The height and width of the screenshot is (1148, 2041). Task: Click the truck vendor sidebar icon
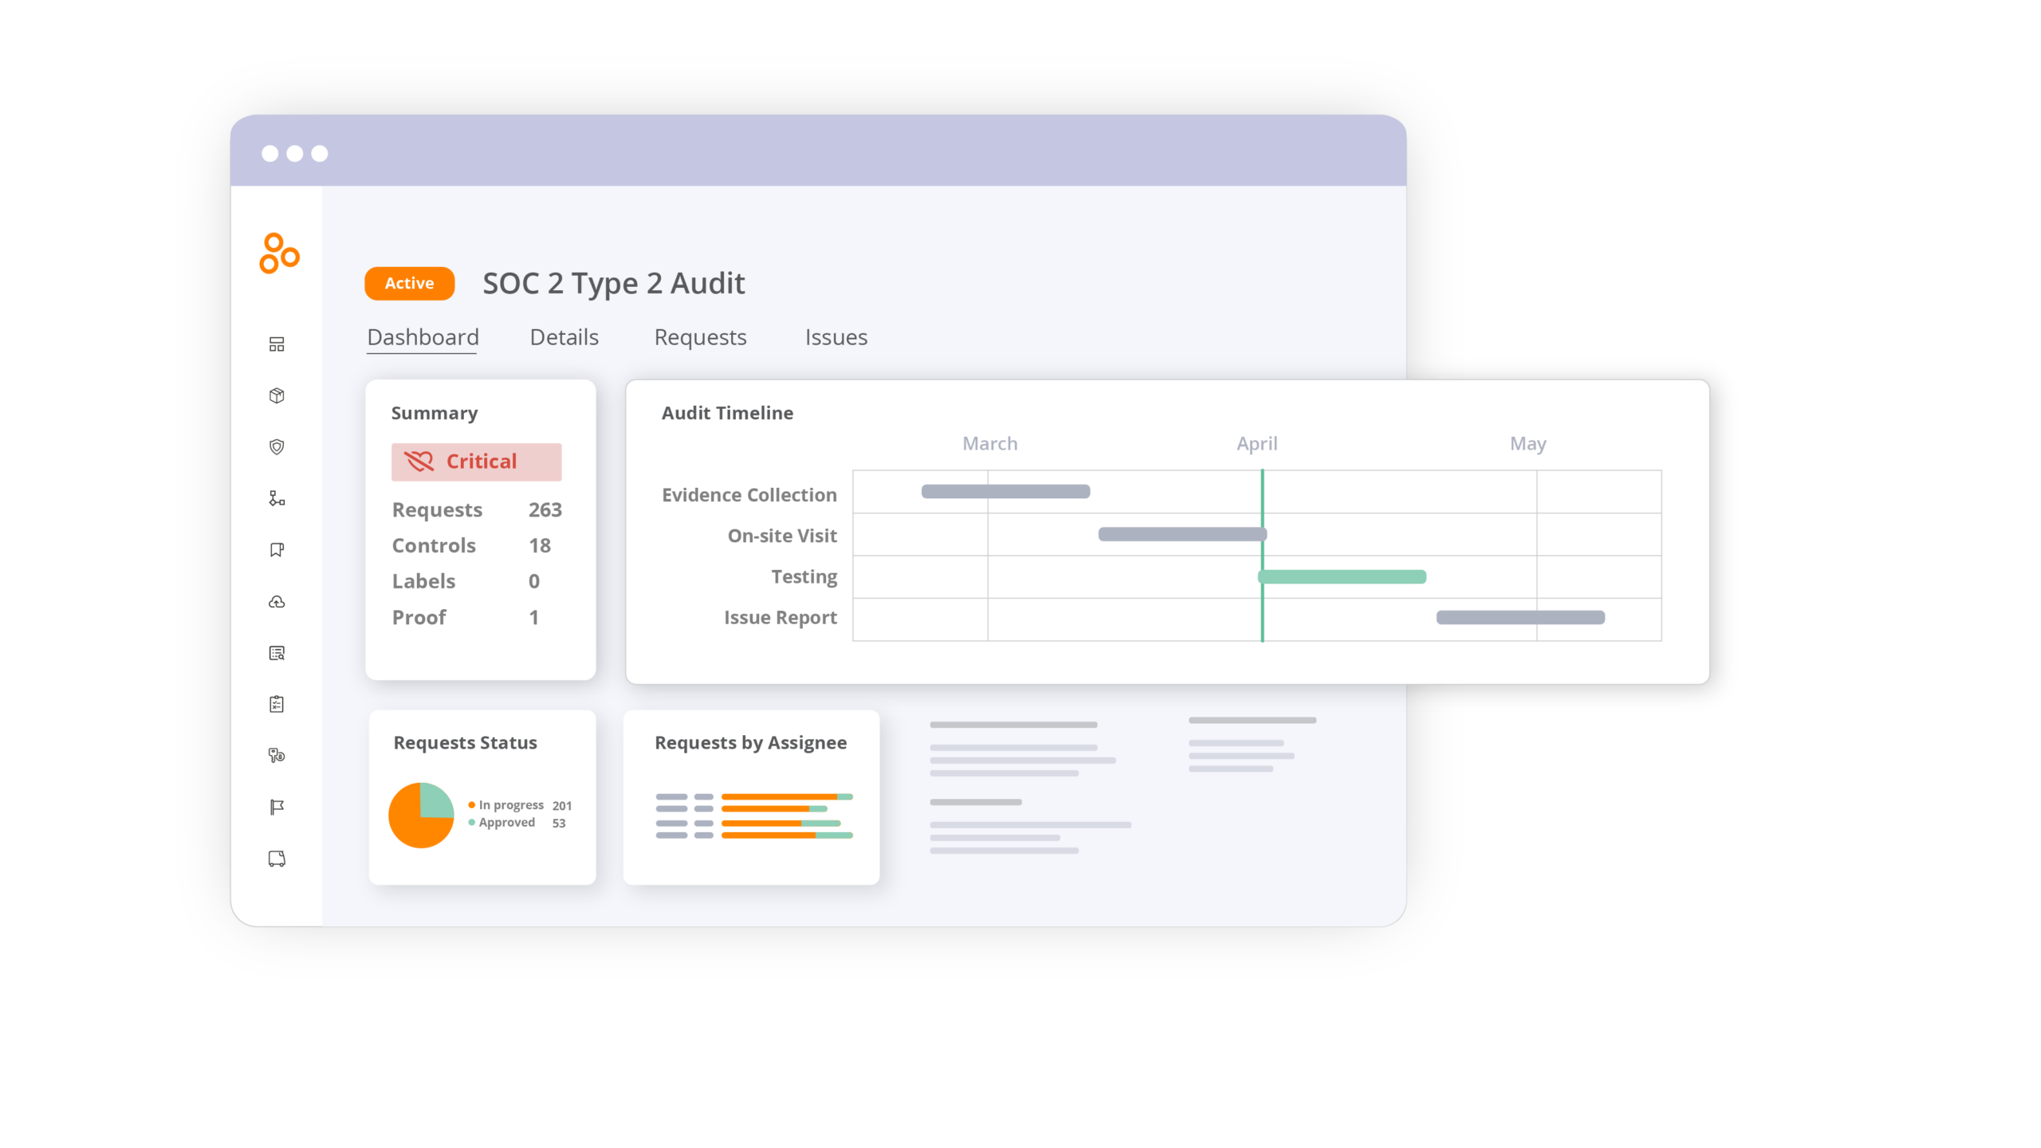277,859
